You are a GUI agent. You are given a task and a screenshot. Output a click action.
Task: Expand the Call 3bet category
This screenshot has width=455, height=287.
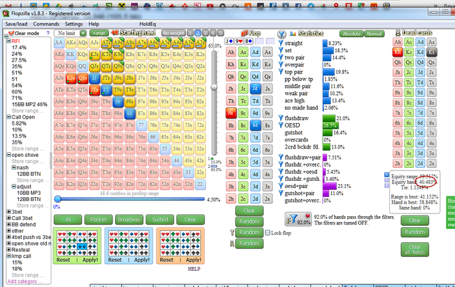[8, 218]
